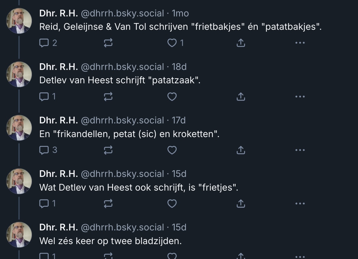Like the "frikandellen, petat (sic)" post
Screen dimensions: 358x259
tap(172, 150)
